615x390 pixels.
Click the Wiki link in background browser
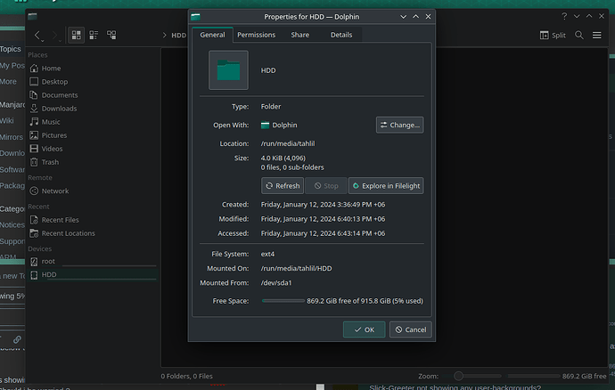pyautogui.click(x=6, y=121)
